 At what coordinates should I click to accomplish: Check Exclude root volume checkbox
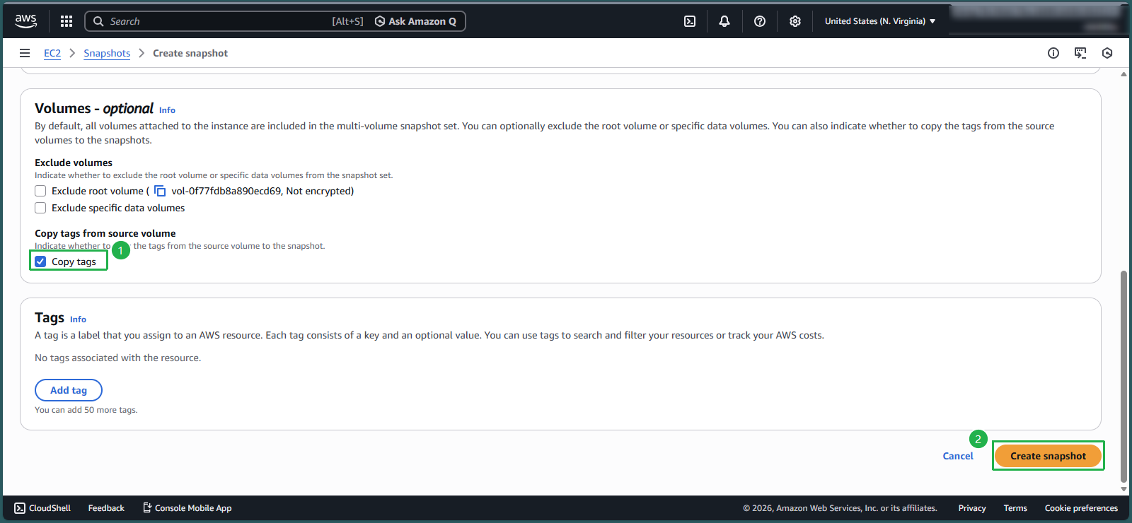pos(40,191)
